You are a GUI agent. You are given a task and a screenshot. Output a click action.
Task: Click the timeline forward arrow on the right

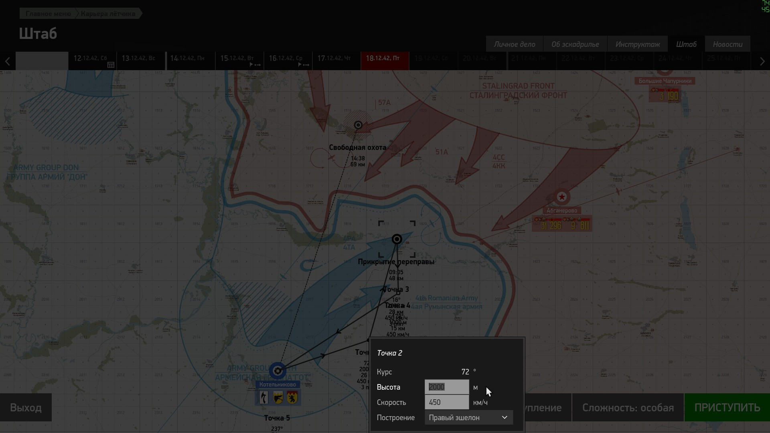(762, 61)
